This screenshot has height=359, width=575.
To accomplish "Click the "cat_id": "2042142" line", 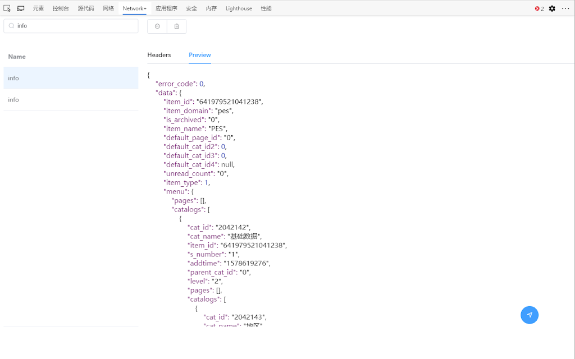I will pyautogui.click(x=219, y=227).
